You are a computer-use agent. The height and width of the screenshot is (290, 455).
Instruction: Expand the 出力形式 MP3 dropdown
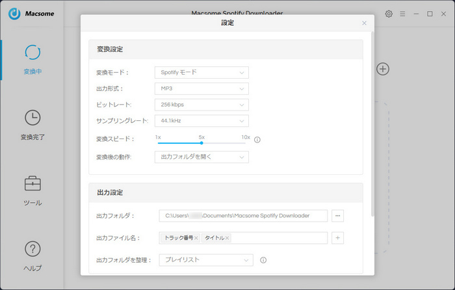pyautogui.click(x=201, y=88)
